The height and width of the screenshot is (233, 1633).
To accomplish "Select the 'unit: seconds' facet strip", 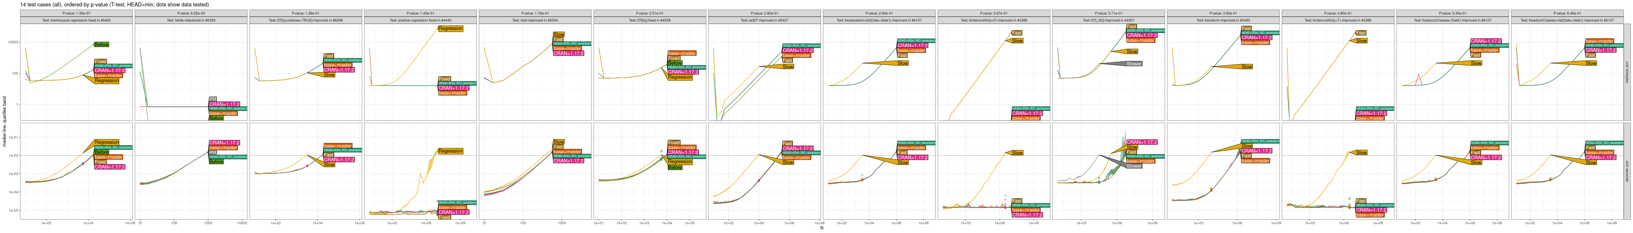I will [1627, 171].
